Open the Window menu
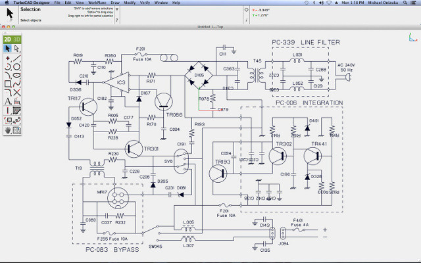 [161, 3]
